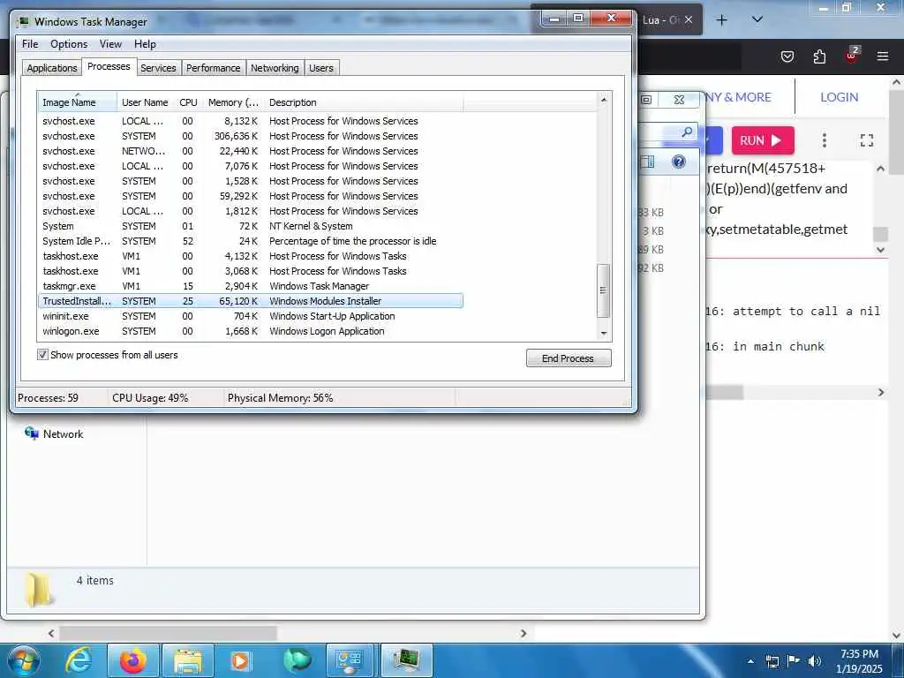904x678 pixels.
Task: Toggle fullscreen editor icon
Action: pyautogui.click(x=867, y=140)
